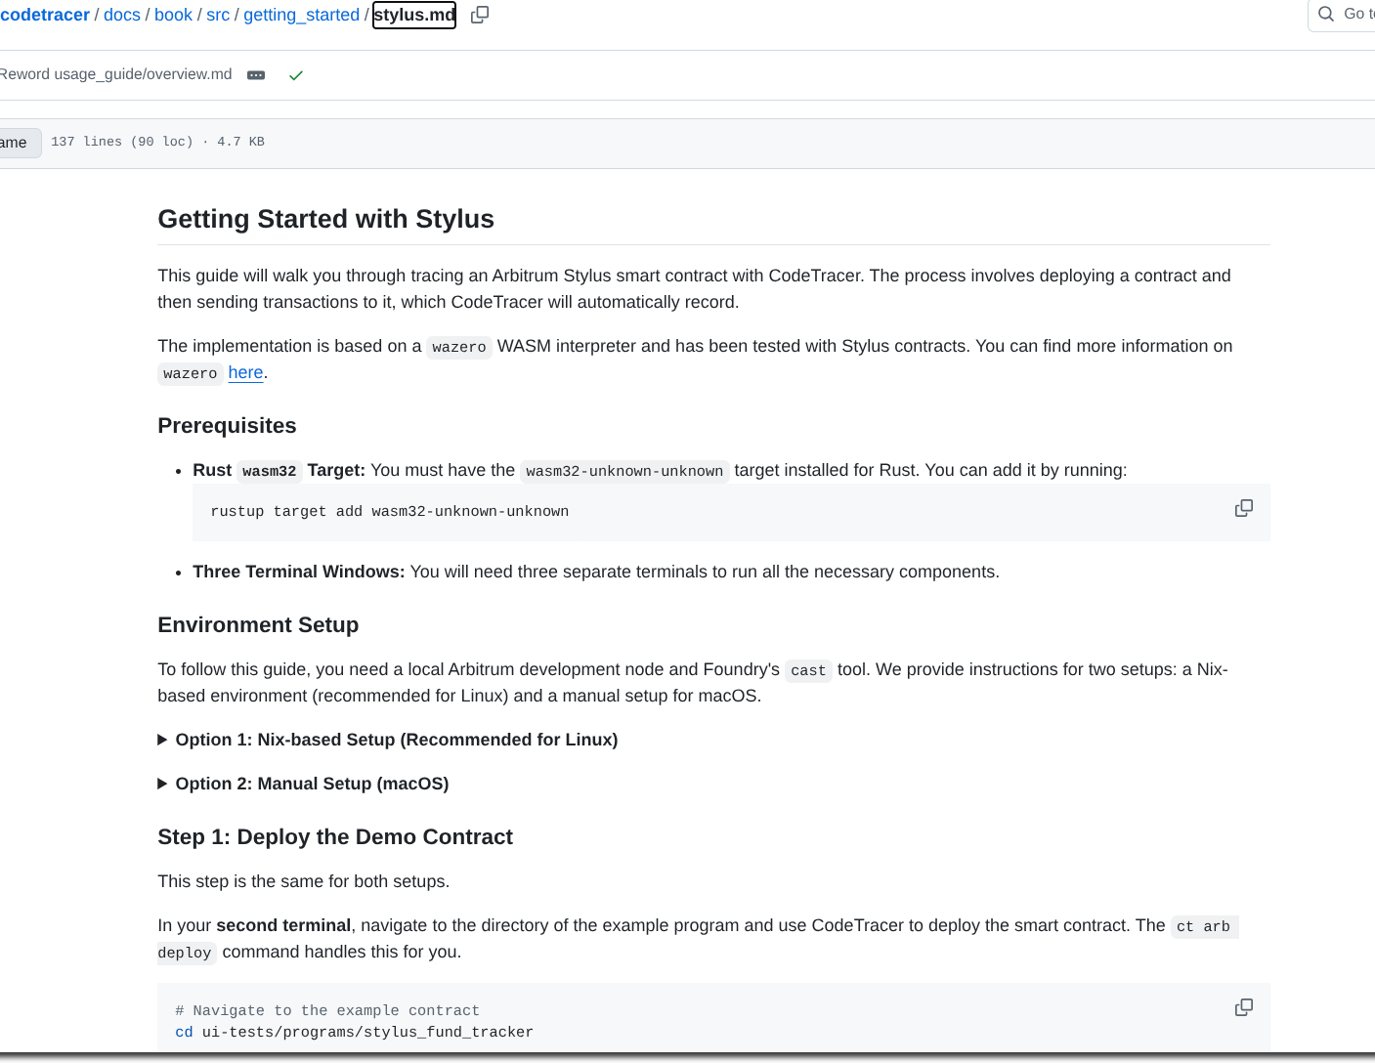1375x1063 pixels.
Task: Click 'Step 1: Deploy the Demo Contract' heading
Action: [x=335, y=837]
